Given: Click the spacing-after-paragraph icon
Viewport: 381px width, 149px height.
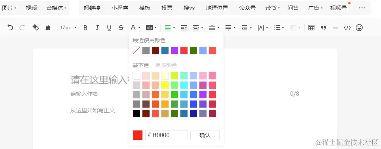Looking at the screenshot, I should coord(228,28).
